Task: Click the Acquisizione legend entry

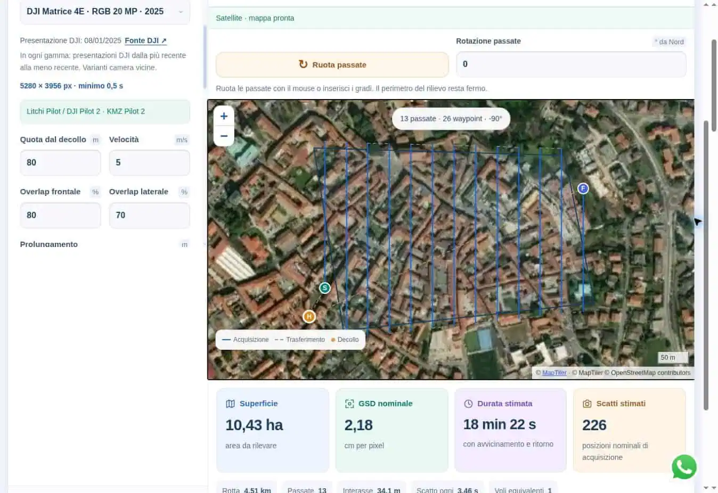Action: 246,340
